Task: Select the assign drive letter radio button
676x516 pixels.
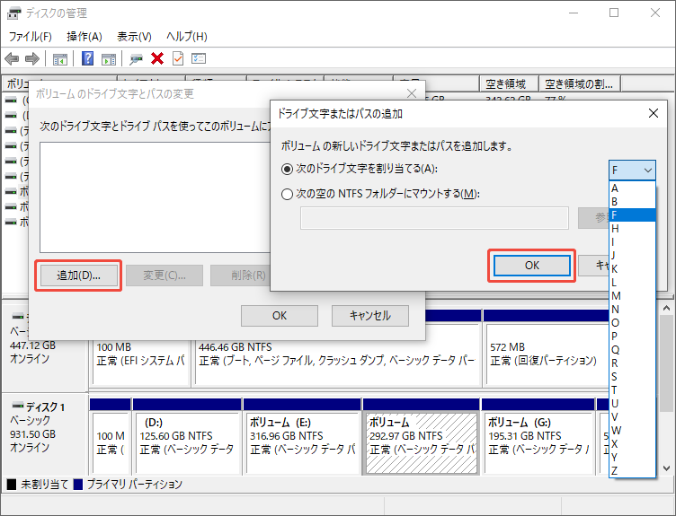Action: [x=287, y=169]
